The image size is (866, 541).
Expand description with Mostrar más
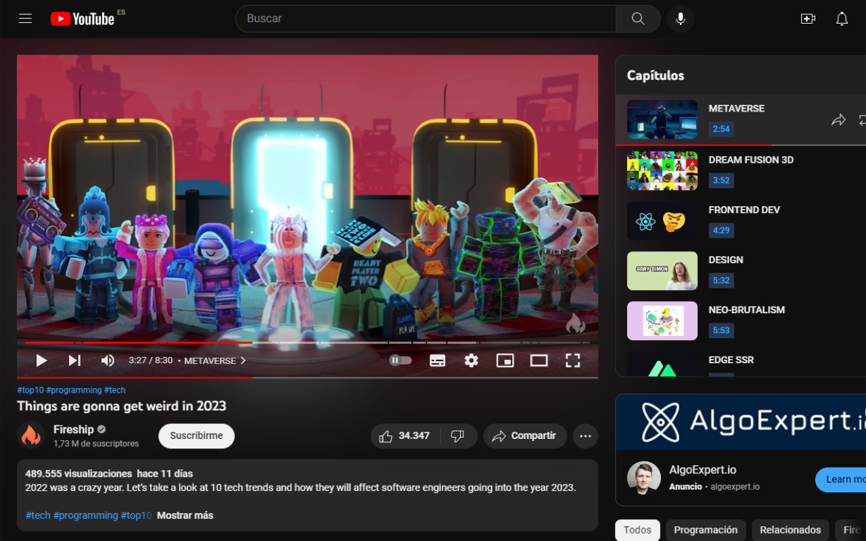(185, 515)
